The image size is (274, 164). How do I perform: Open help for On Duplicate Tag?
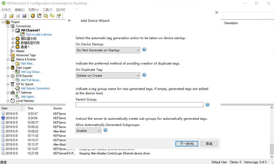tap(144, 75)
